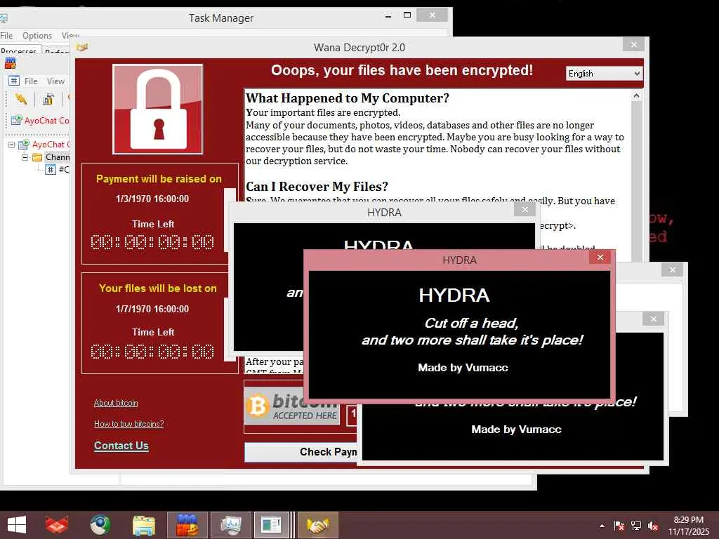Open the mIRC hash system menu icon

(x=14, y=81)
